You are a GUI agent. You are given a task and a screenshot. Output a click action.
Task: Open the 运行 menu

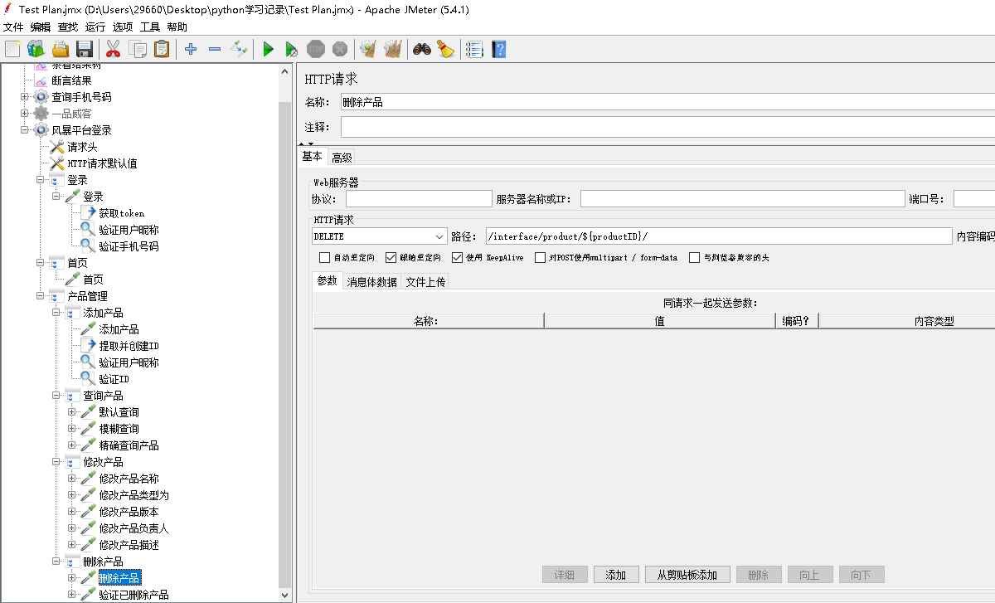coord(95,27)
